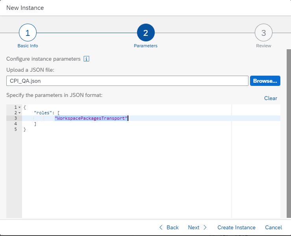Select line number 4 in the gutter

[16, 124]
